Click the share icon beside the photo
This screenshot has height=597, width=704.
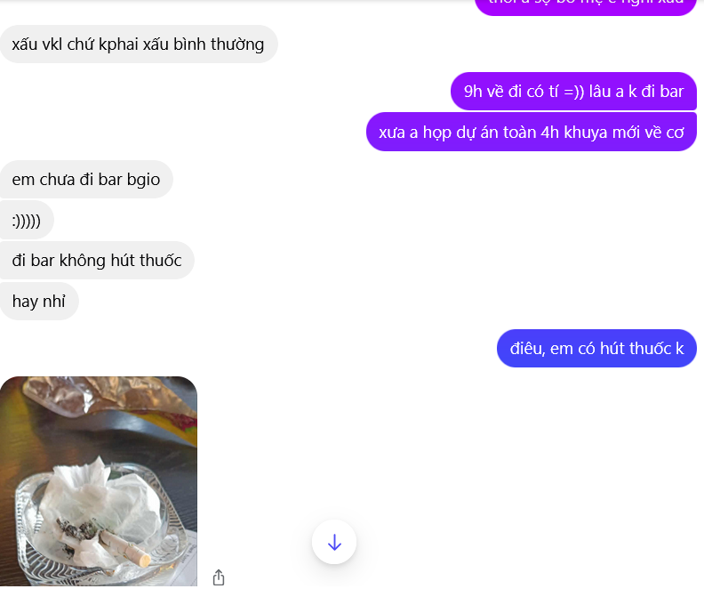pyautogui.click(x=219, y=577)
